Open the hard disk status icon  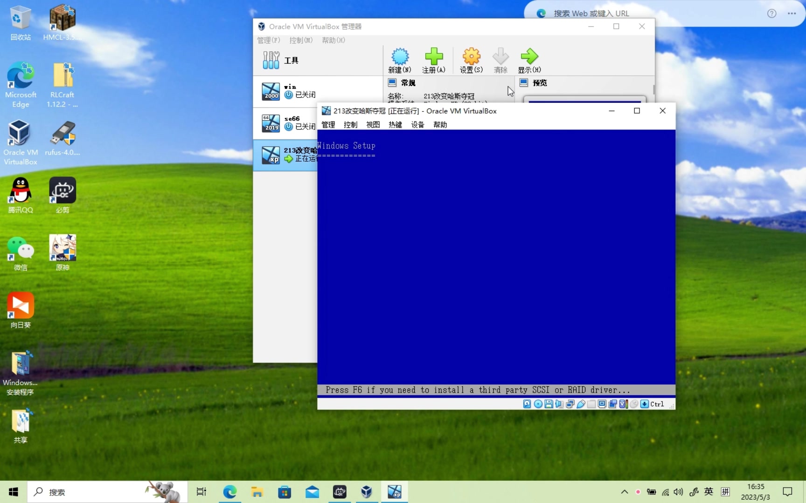coord(527,404)
